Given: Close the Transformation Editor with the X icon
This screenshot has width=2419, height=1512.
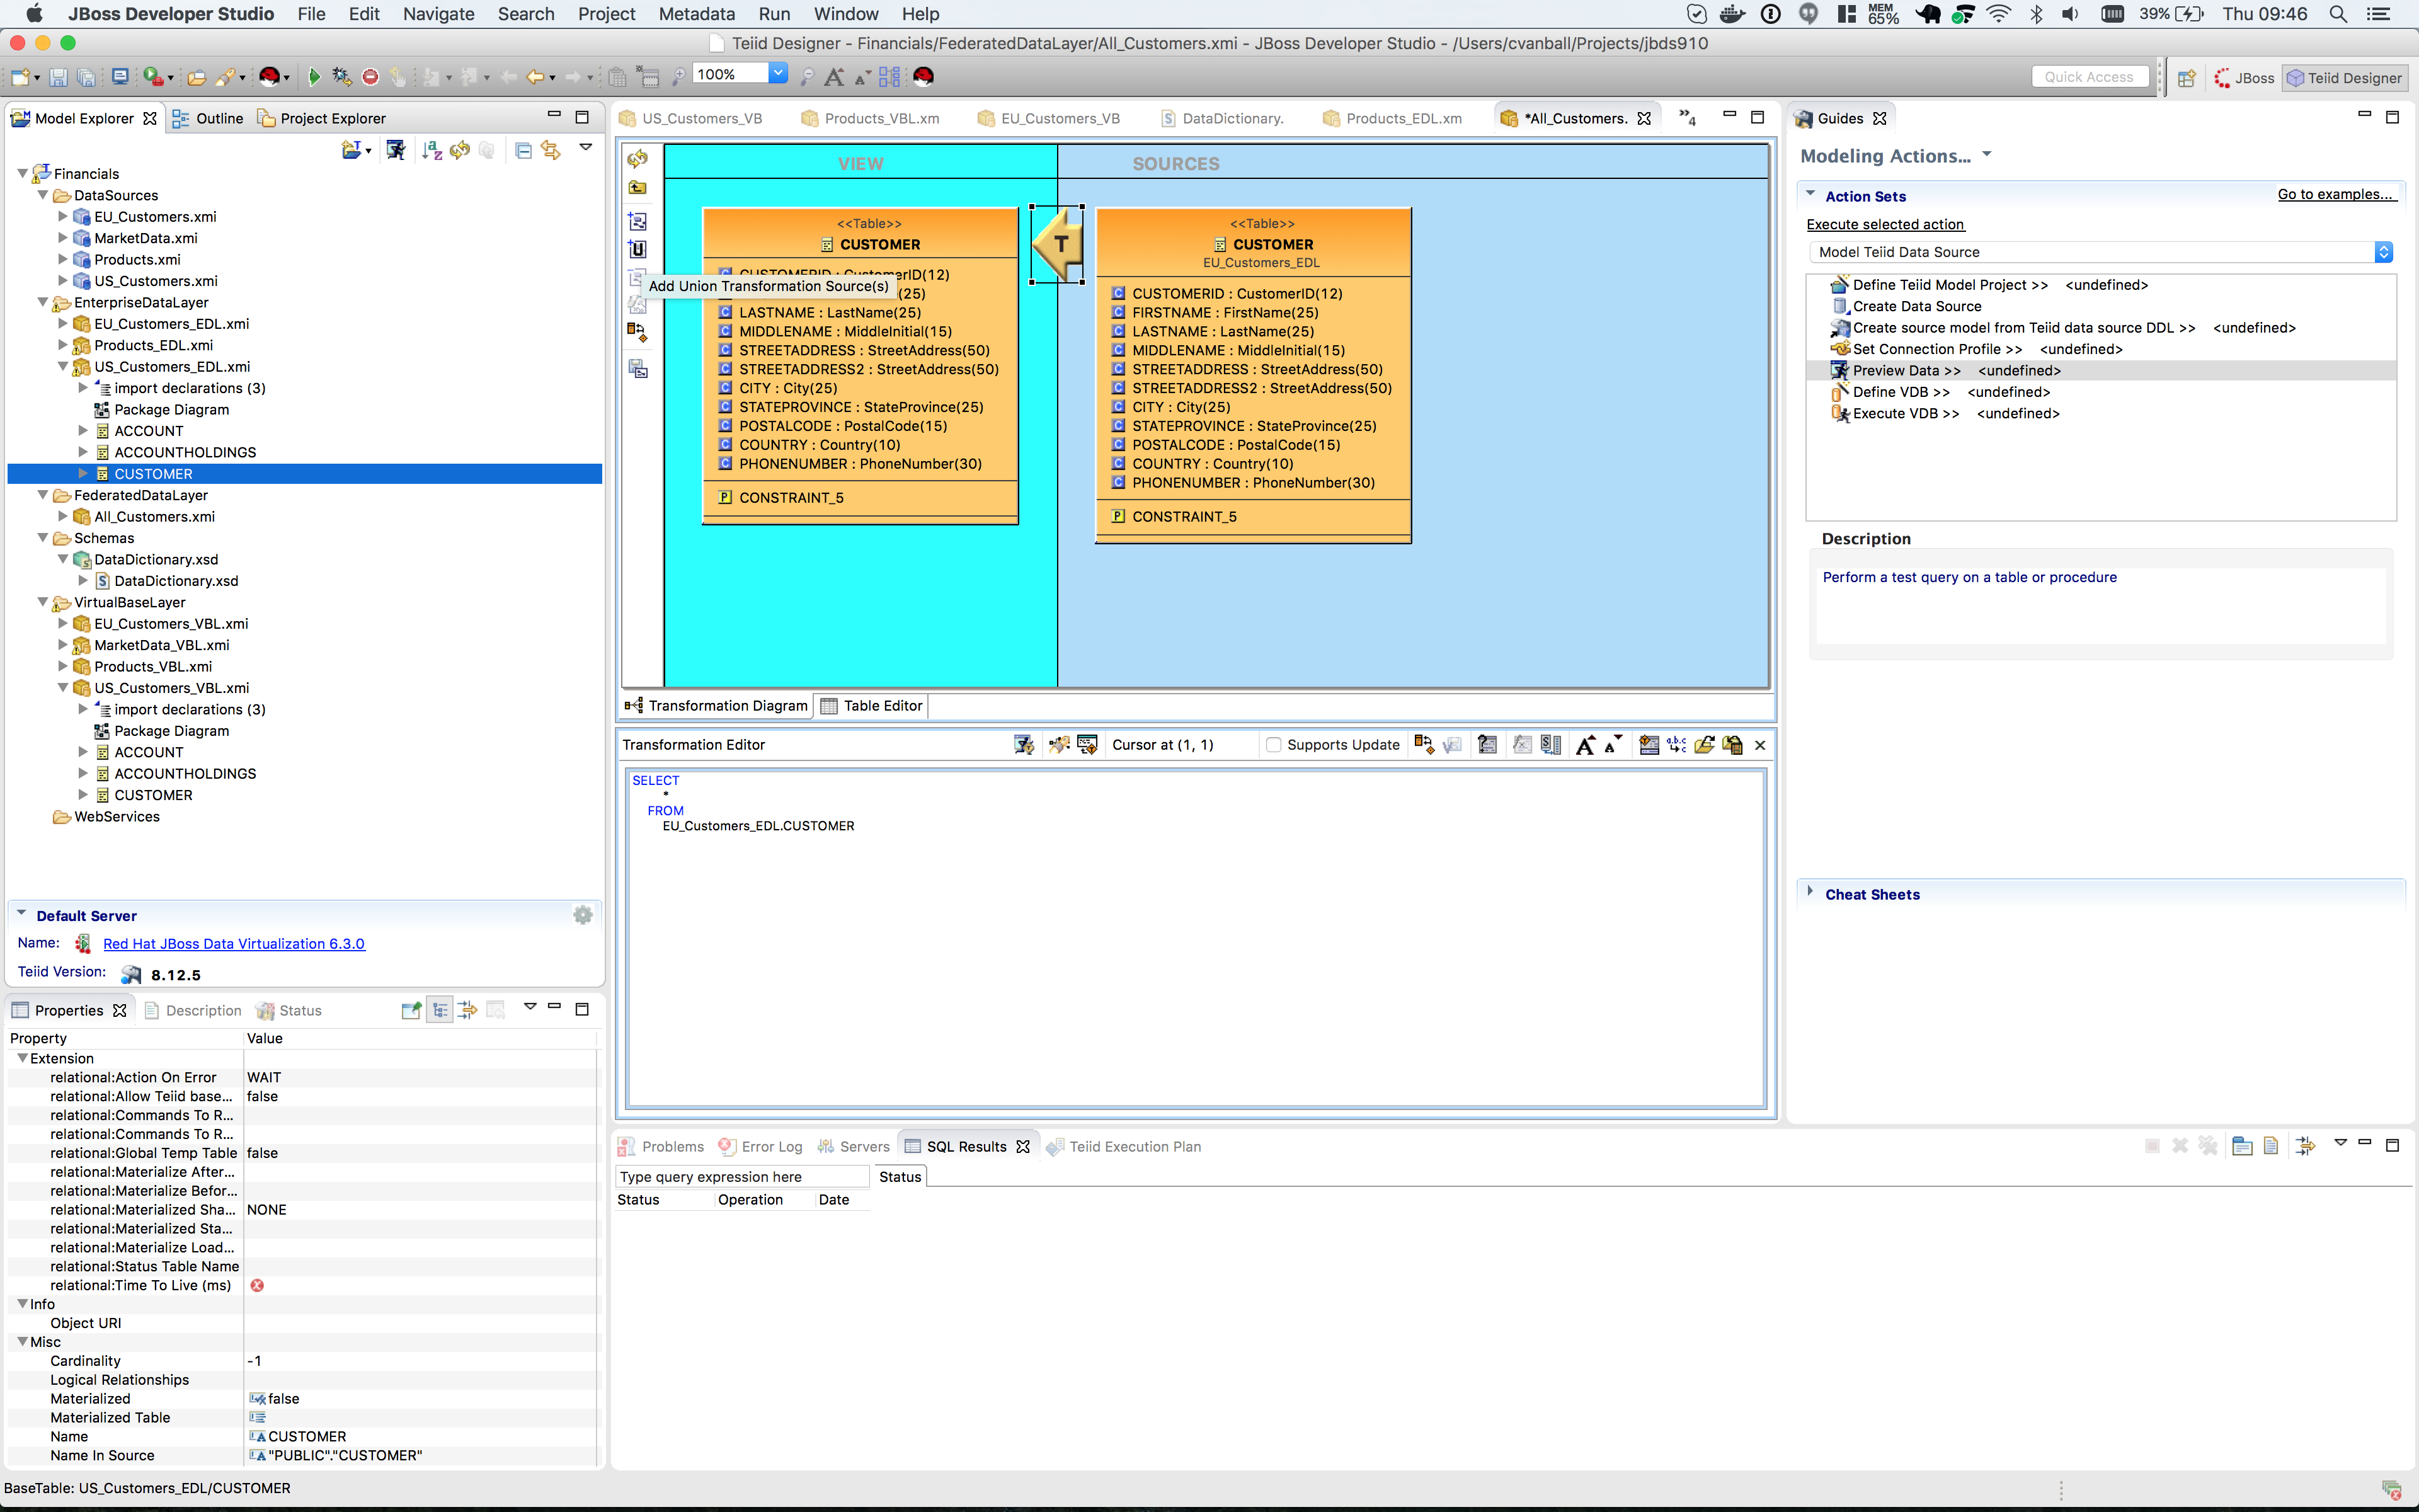Looking at the screenshot, I should (x=1760, y=745).
